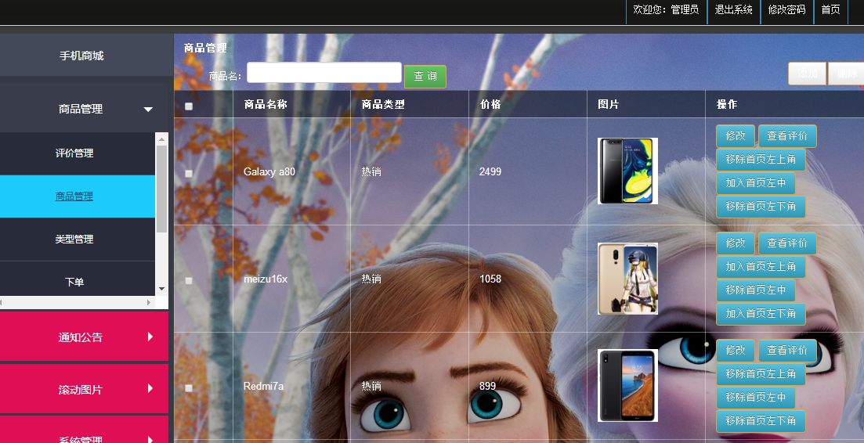Click 加入首页左上角 for meizu16x
Screen dimensions: 864x443
[761, 267]
